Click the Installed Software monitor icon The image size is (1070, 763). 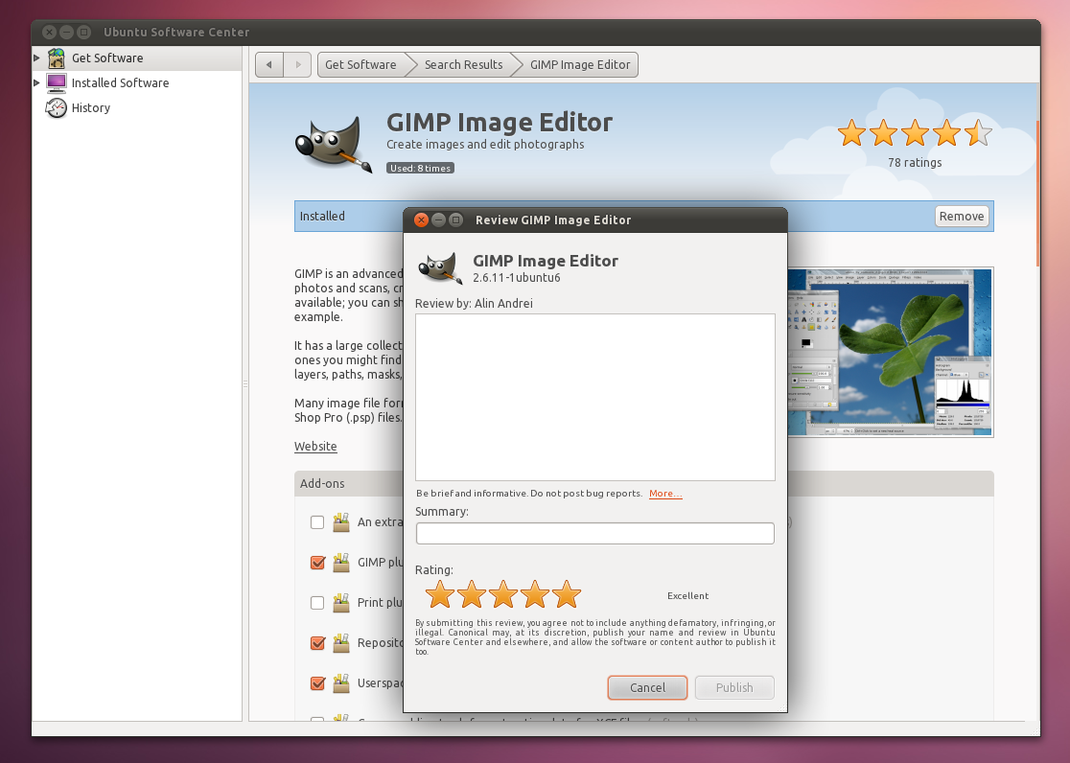pos(56,82)
